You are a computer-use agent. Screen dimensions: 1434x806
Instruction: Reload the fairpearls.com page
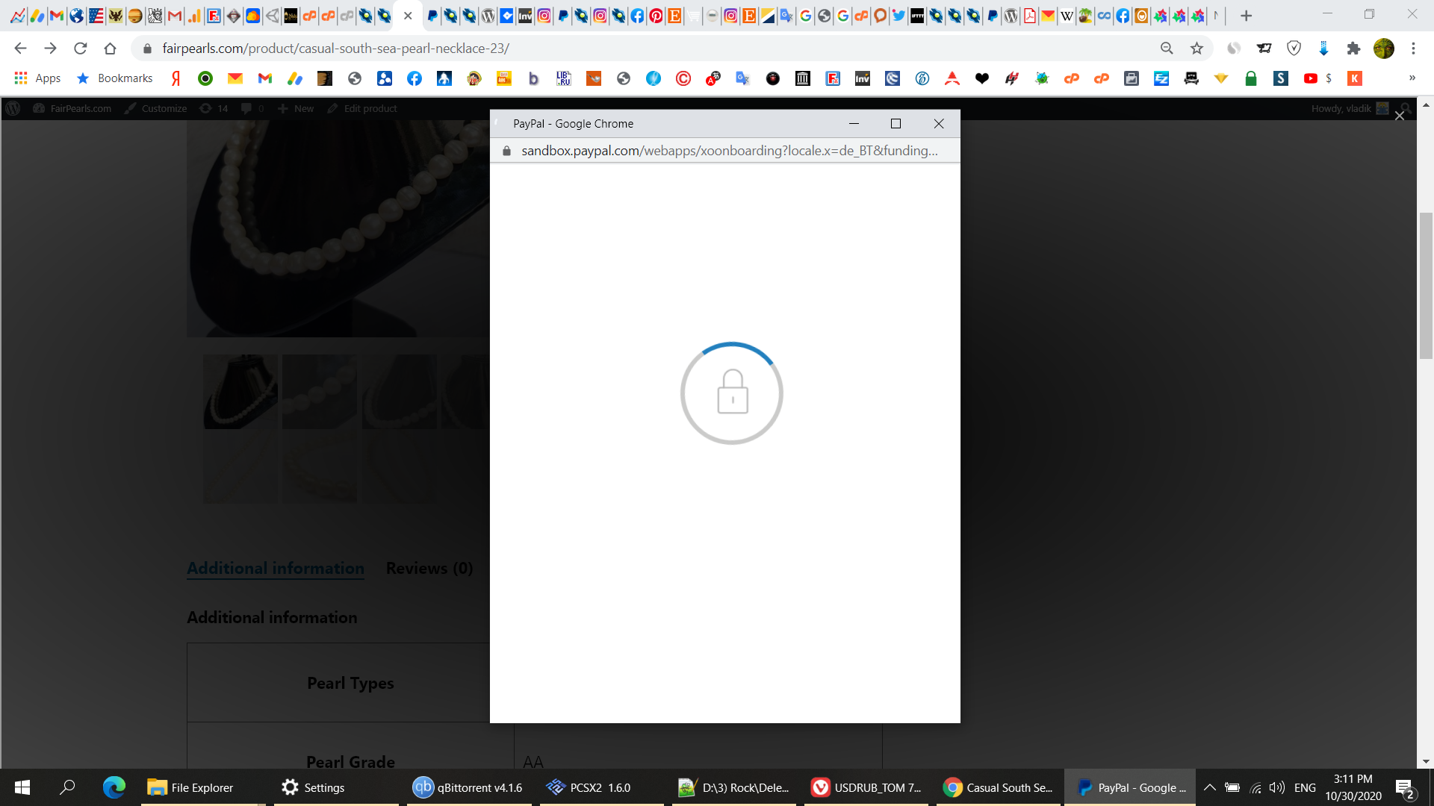coord(80,49)
